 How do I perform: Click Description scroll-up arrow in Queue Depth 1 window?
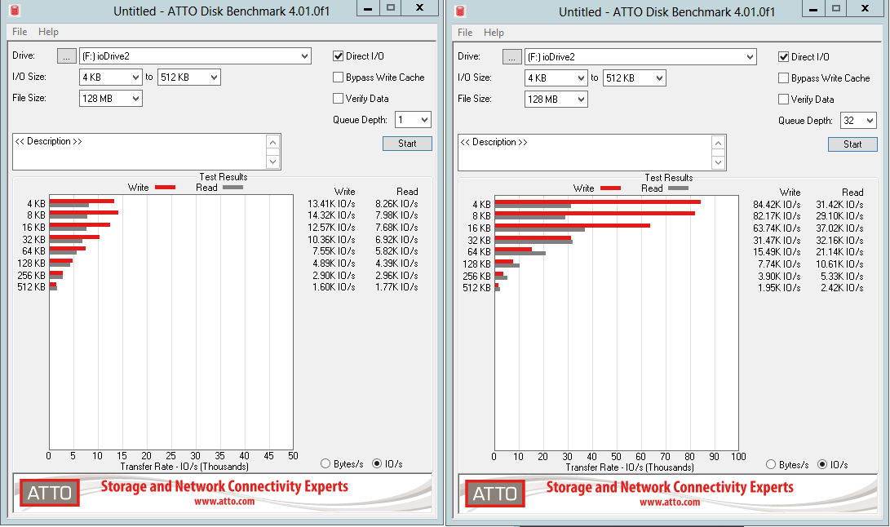click(273, 142)
